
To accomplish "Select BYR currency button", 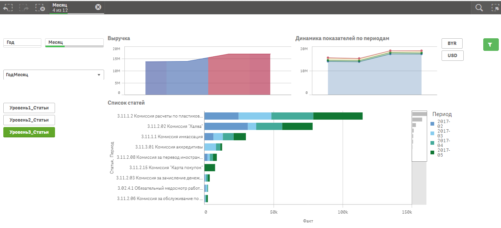I will (x=452, y=43).
